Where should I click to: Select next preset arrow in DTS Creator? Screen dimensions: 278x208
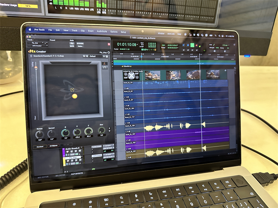[87, 56]
